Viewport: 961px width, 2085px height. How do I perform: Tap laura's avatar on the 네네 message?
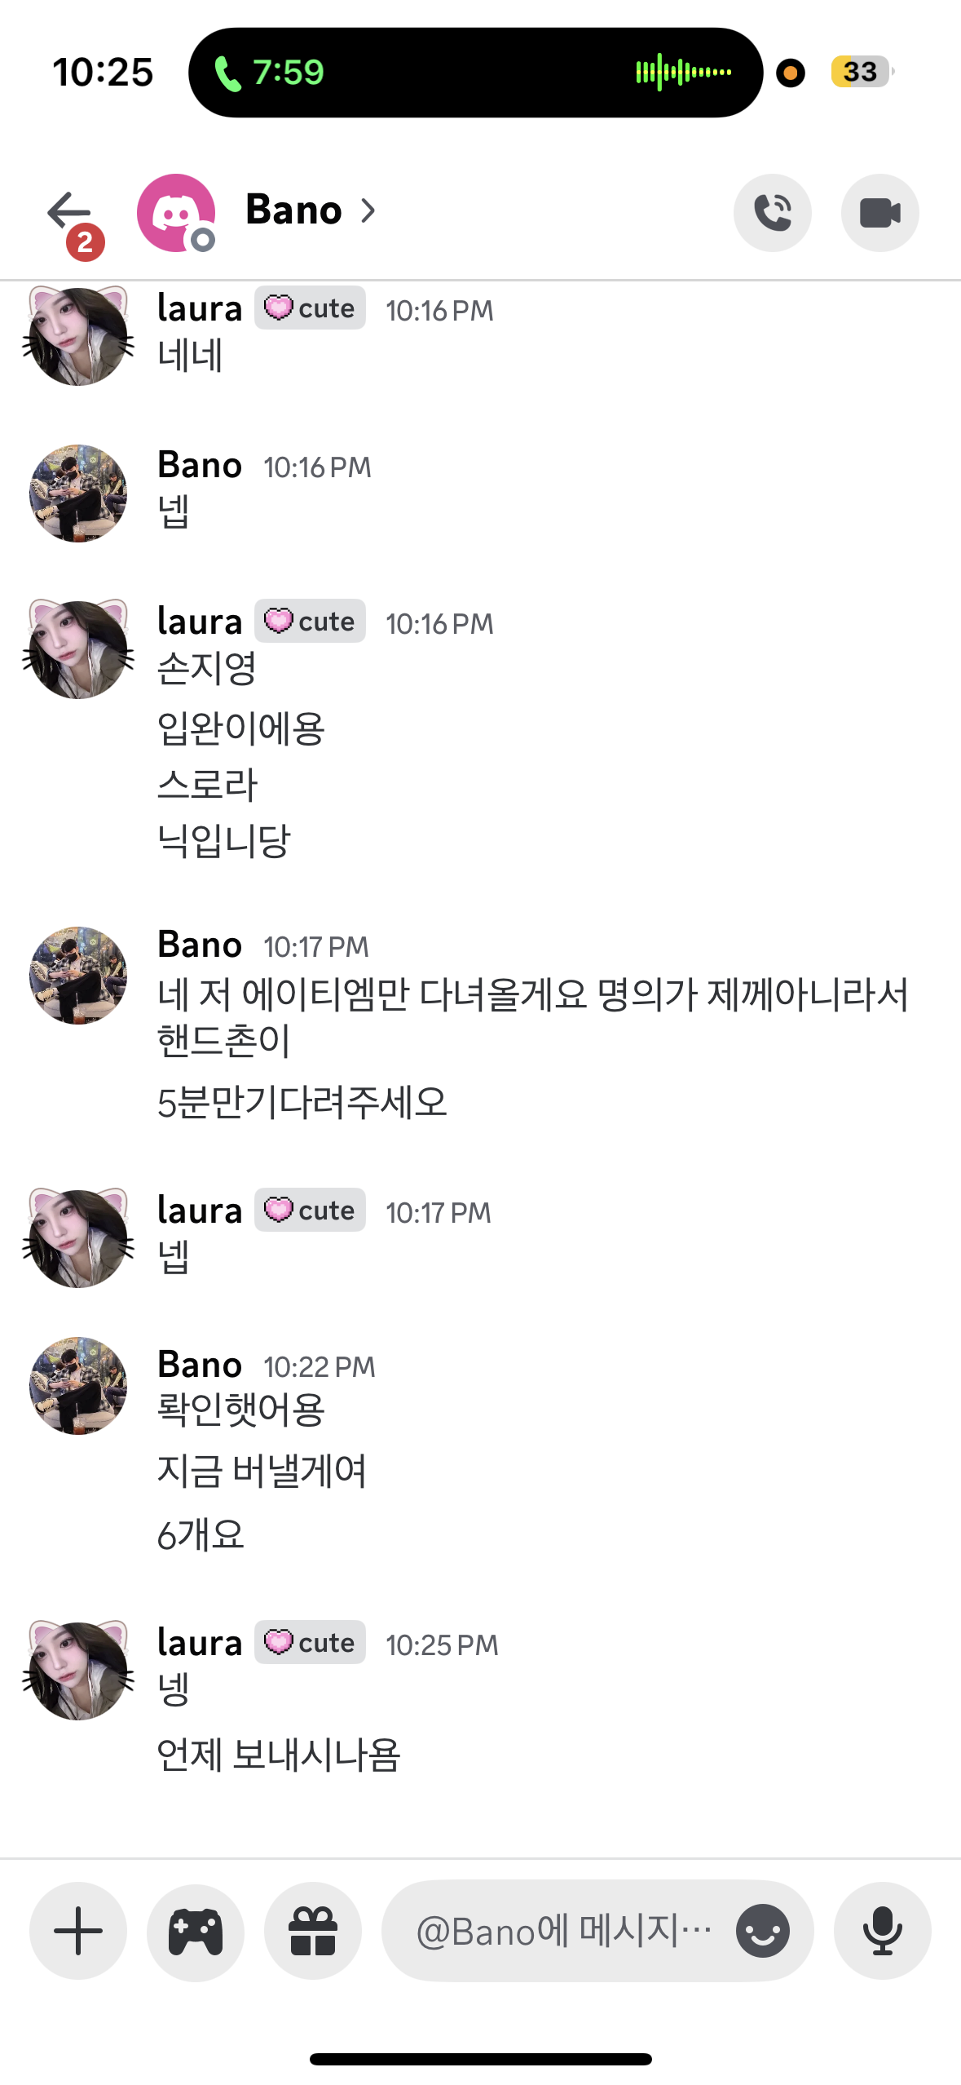[78, 336]
